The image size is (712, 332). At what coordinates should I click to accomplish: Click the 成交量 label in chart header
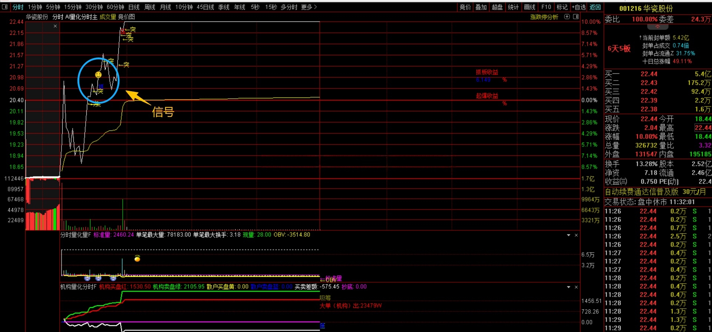(x=108, y=17)
